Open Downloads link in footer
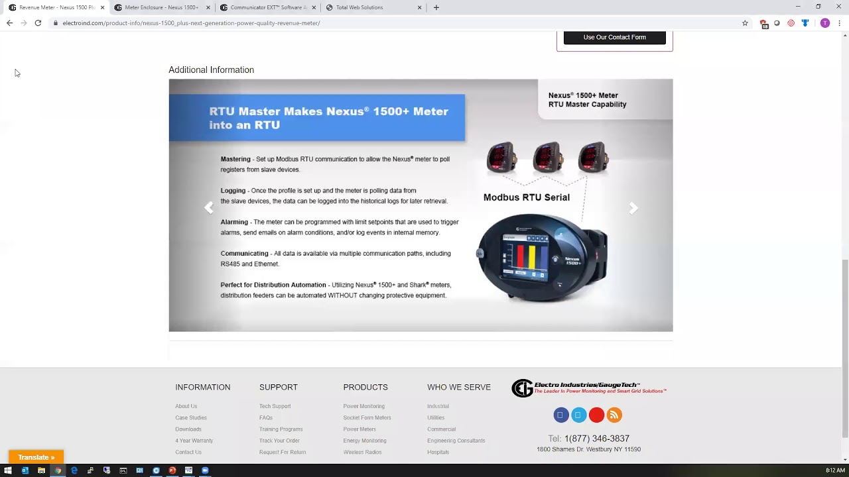Image resolution: width=849 pixels, height=477 pixels. click(188, 429)
